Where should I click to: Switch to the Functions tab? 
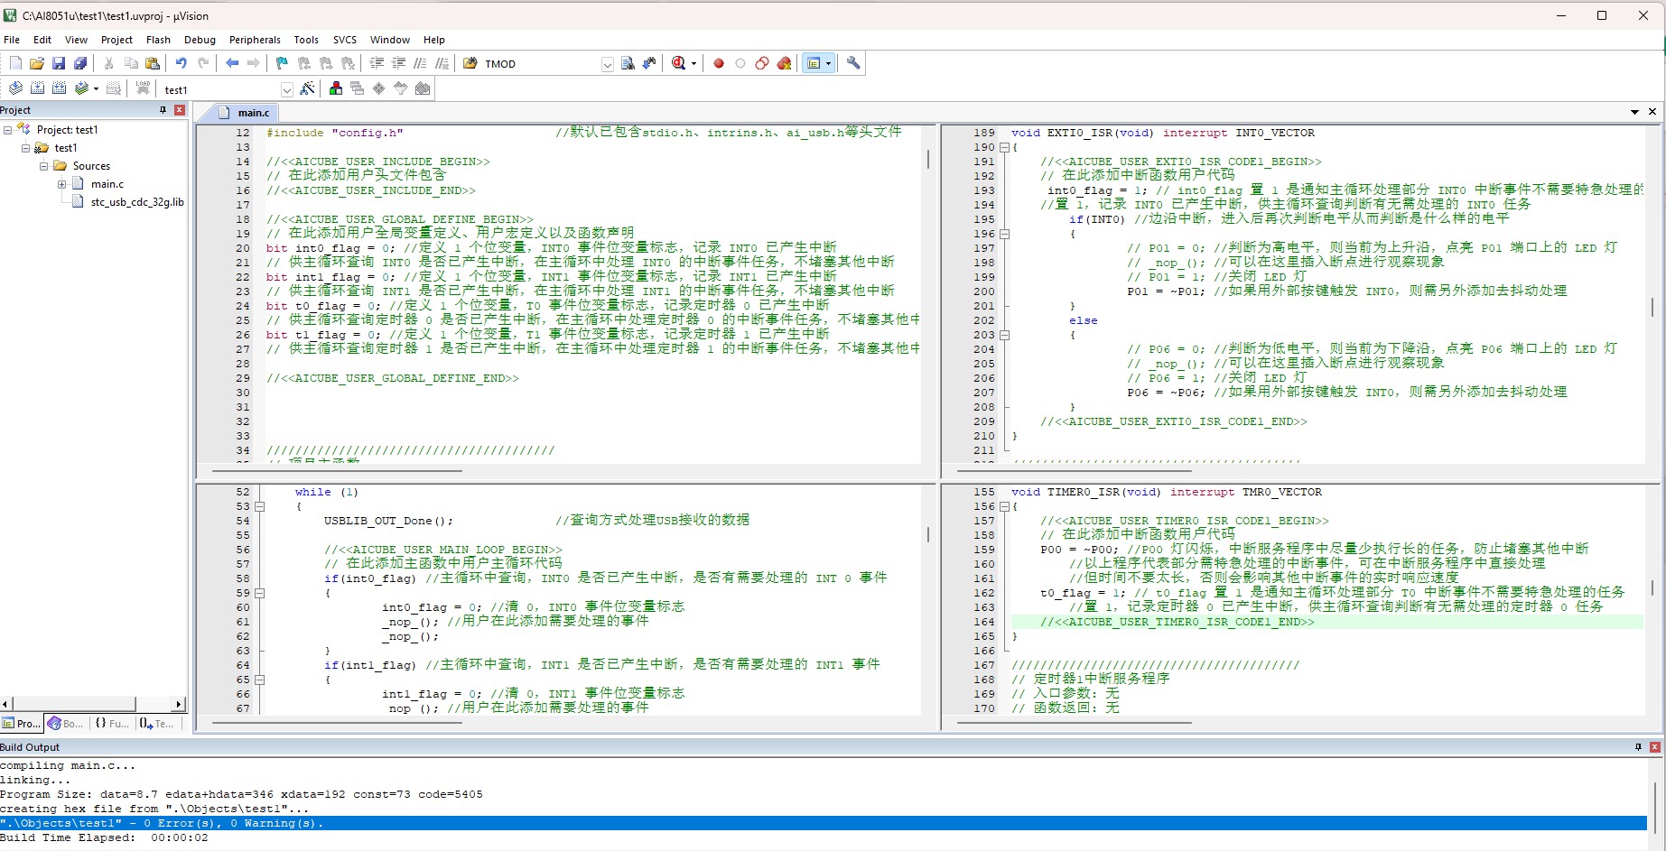pos(112,723)
